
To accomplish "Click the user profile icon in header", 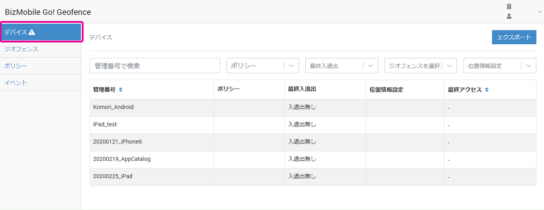I will point(509,16).
